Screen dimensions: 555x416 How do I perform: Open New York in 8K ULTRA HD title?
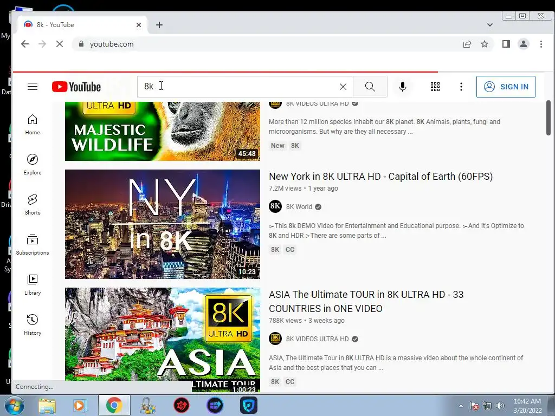pyautogui.click(x=381, y=177)
